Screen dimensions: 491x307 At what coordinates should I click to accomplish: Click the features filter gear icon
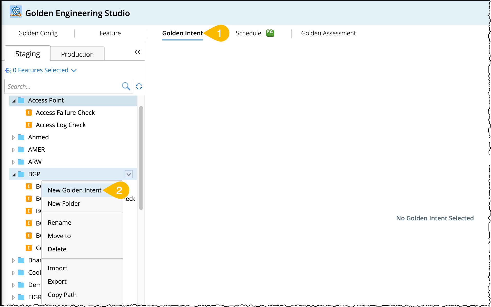(x=8, y=70)
